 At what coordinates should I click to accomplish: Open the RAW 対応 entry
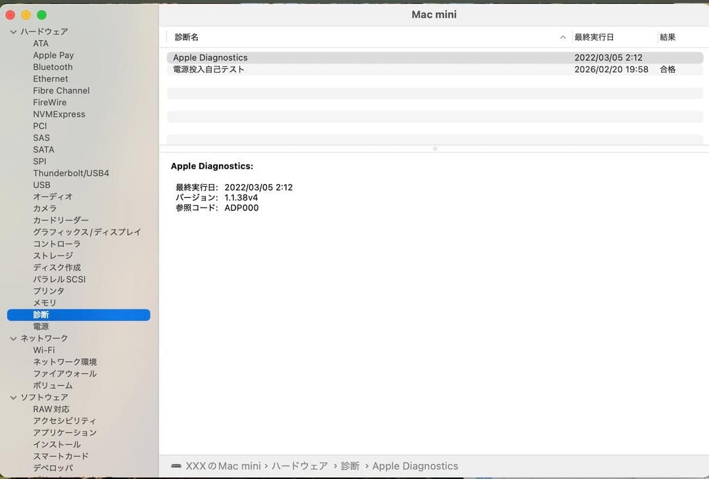[51, 409]
